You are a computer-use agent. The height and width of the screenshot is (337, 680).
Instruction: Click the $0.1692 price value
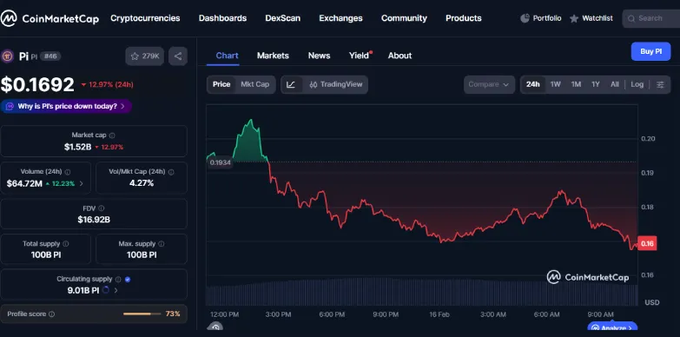click(x=37, y=84)
